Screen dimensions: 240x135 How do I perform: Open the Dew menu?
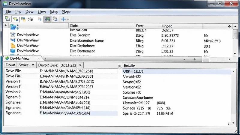[29, 12]
